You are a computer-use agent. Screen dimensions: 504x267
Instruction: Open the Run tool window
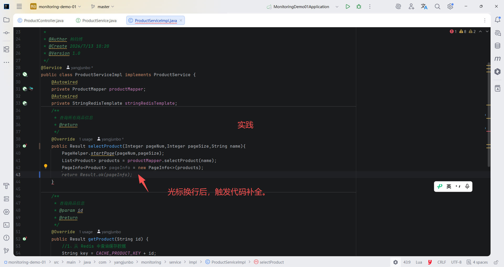tap(7, 212)
